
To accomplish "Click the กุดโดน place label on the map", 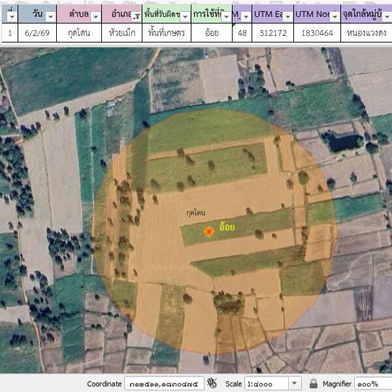I will pyautogui.click(x=196, y=213).
